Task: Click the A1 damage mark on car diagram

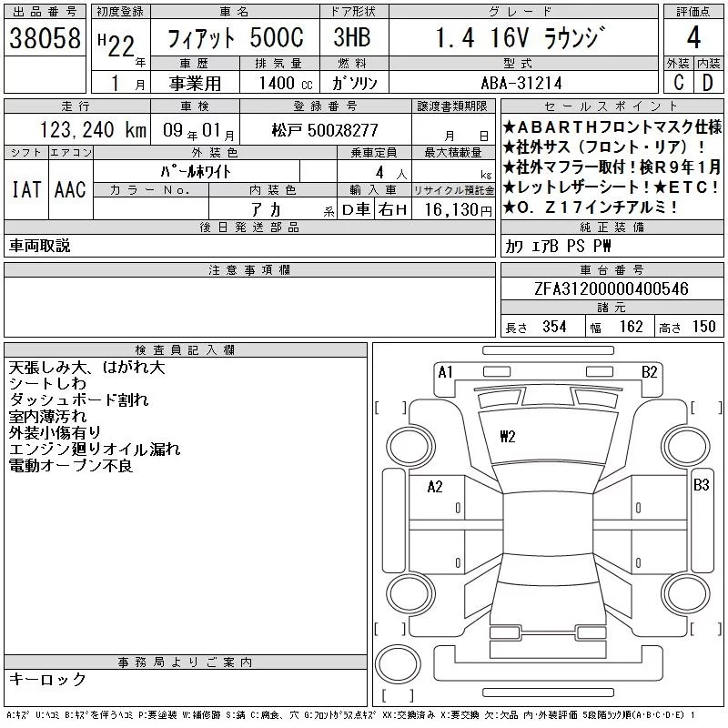Action: [x=445, y=372]
